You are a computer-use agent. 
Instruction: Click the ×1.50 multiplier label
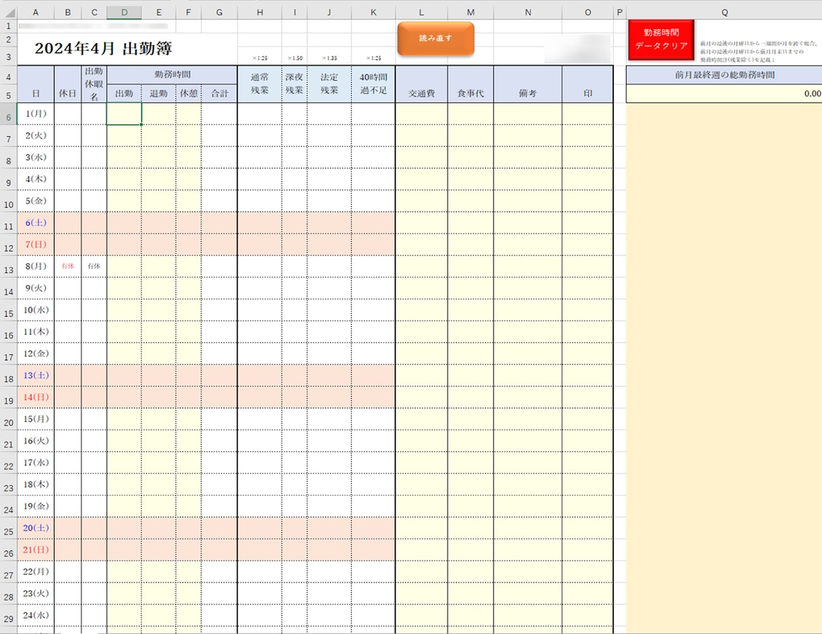294,58
